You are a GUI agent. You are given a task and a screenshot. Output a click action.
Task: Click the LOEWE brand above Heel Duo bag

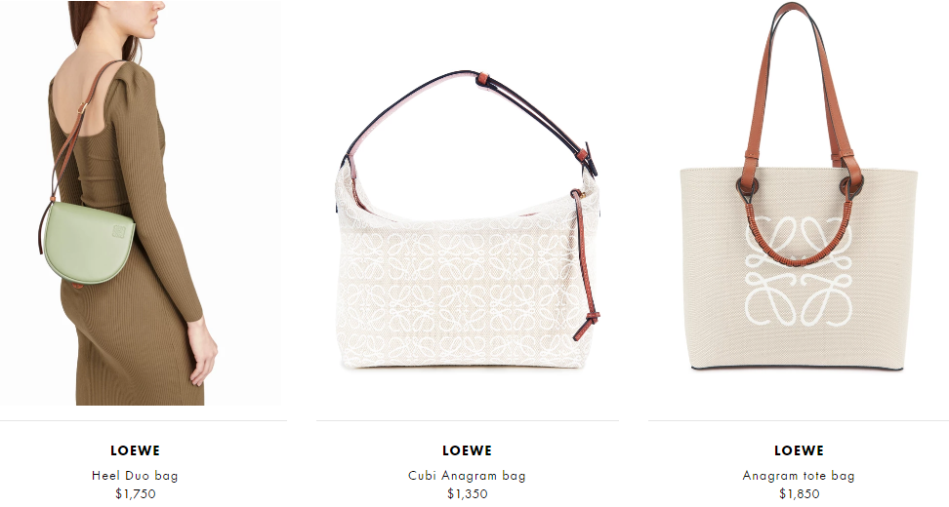pos(135,450)
